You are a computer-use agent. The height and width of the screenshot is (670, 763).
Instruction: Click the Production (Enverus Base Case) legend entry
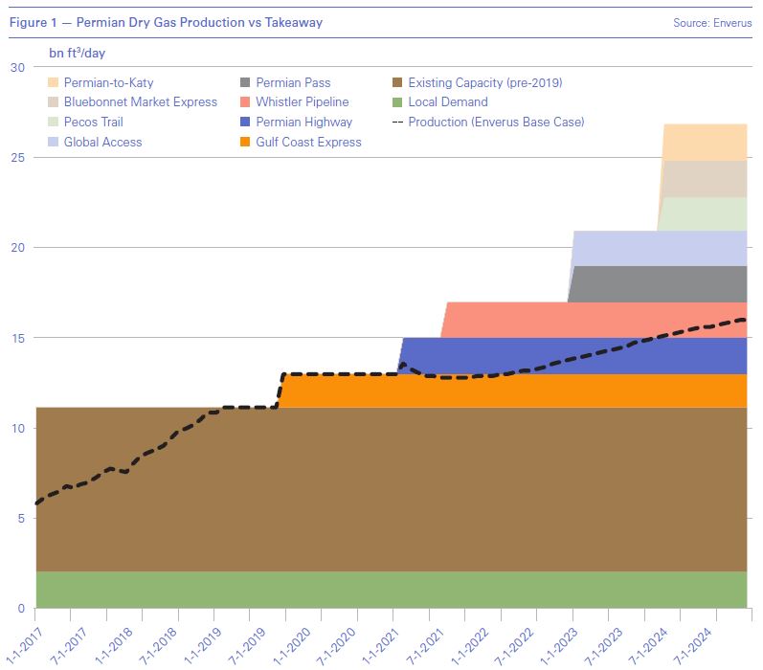495,123
